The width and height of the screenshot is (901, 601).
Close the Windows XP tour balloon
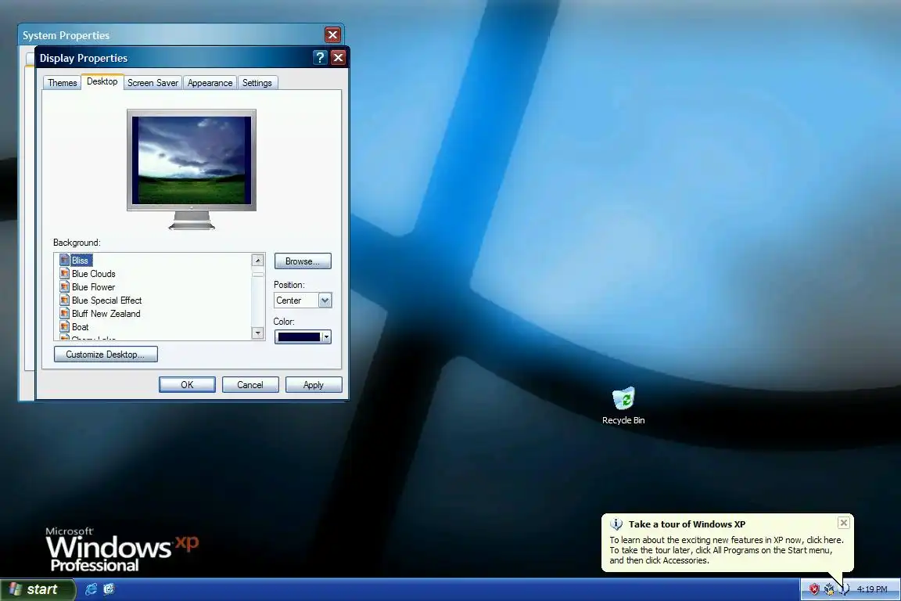844,522
